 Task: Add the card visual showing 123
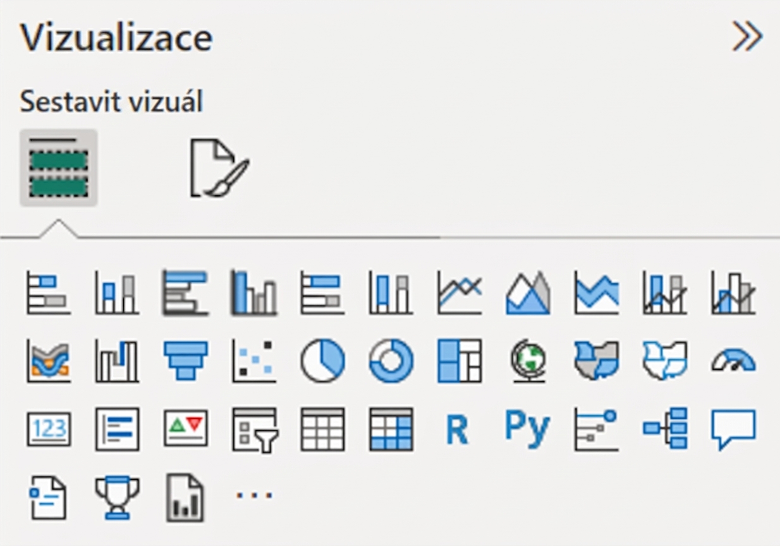click(x=49, y=430)
